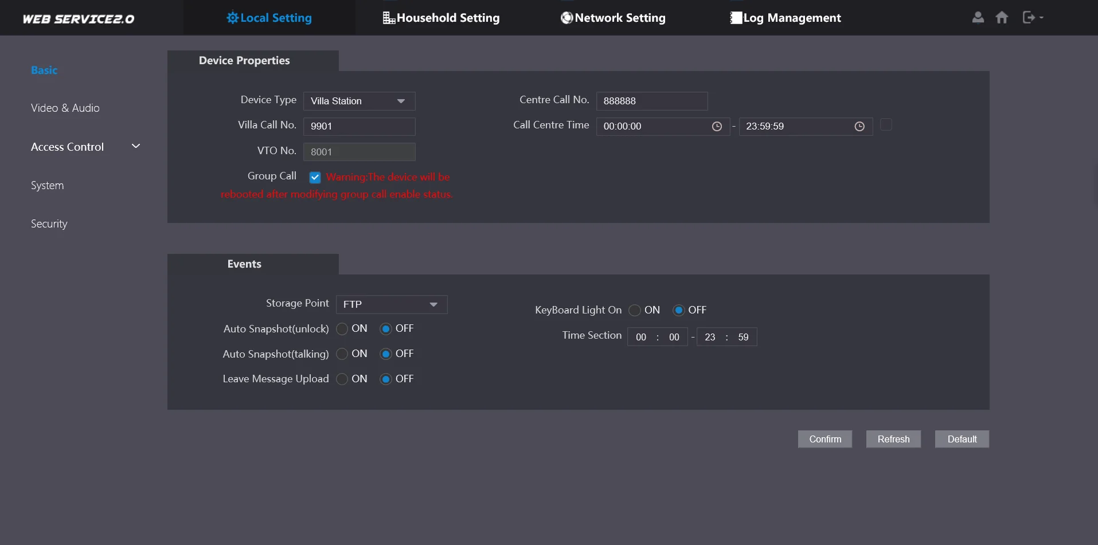Select the Device Properties panel header
The width and height of the screenshot is (1098, 545).
pyautogui.click(x=253, y=61)
